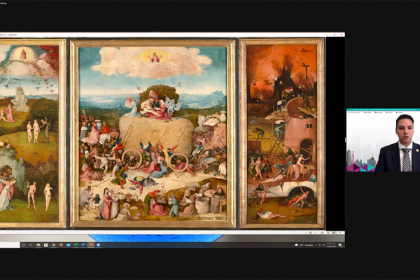Click the presenter's webcam video tile
Image resolution: width=420 pixels, height=280 pixels.
tap(383, 140)
